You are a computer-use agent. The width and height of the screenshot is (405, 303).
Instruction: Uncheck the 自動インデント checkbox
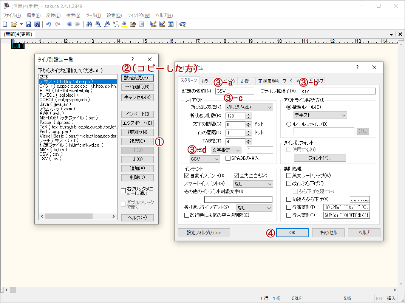[x=187, y=176]
